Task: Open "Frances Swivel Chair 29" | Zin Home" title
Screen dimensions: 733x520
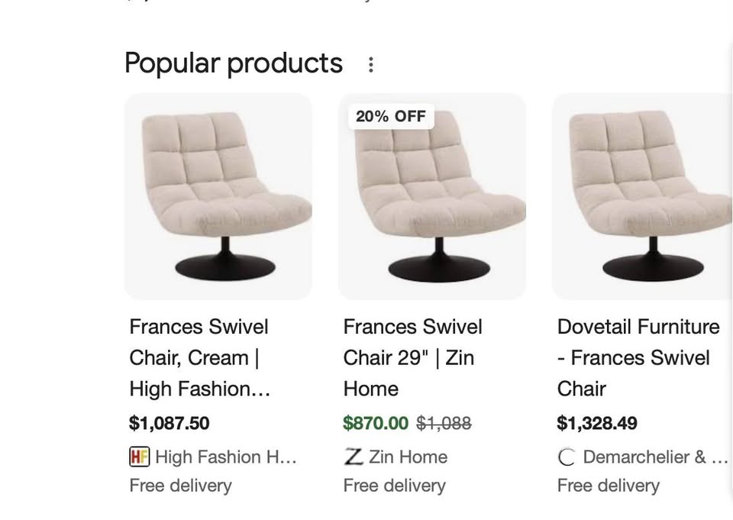Action: (x=412, y=357)
